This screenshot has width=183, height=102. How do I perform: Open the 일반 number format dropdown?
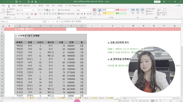coord(90,10)
